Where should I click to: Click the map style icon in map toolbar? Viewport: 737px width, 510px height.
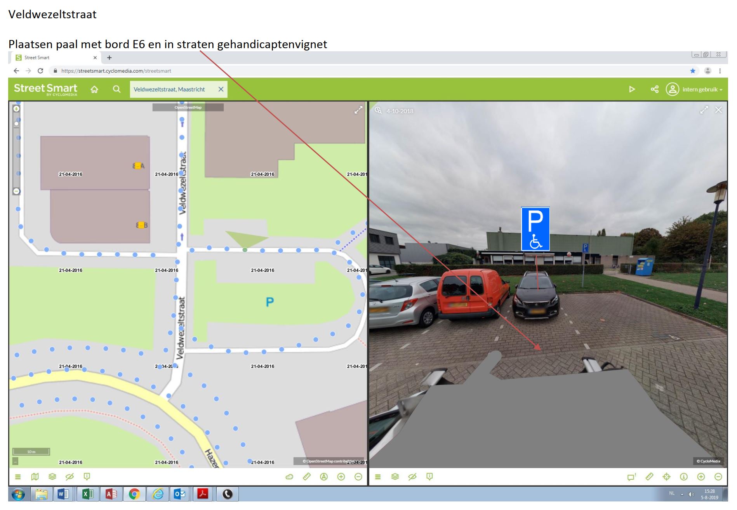pos(35,477)
